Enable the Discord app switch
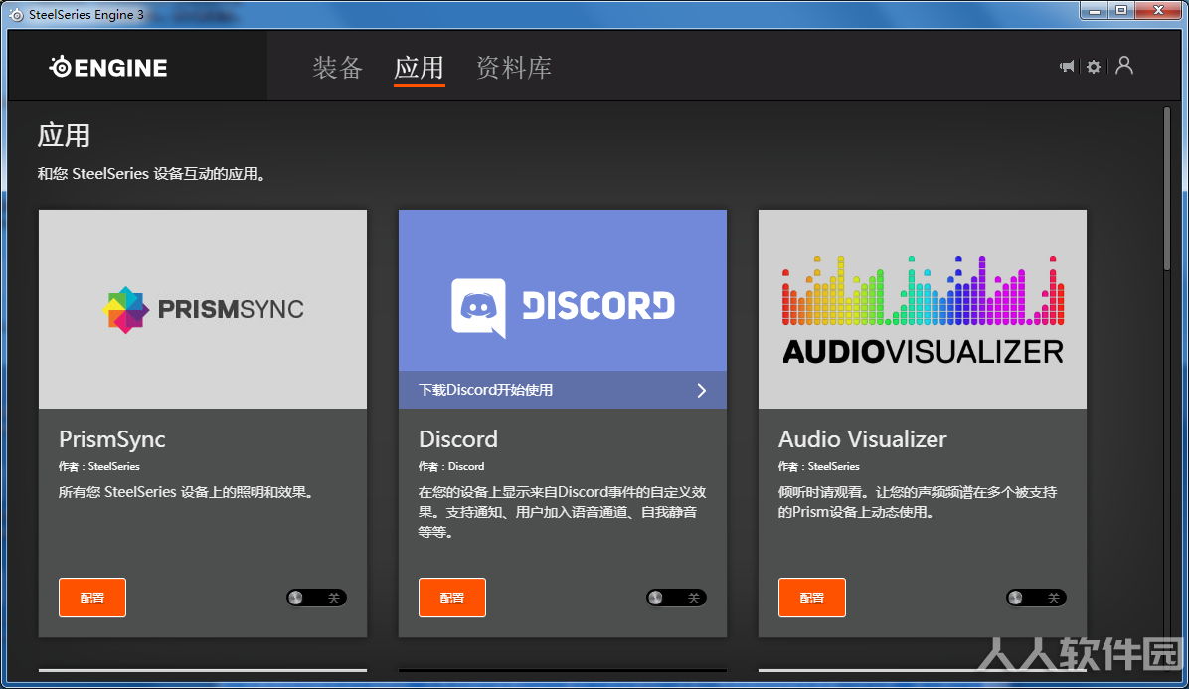The width and height of the screenshot is (1189, 689). pyautogui.click(x=676, y=599)
